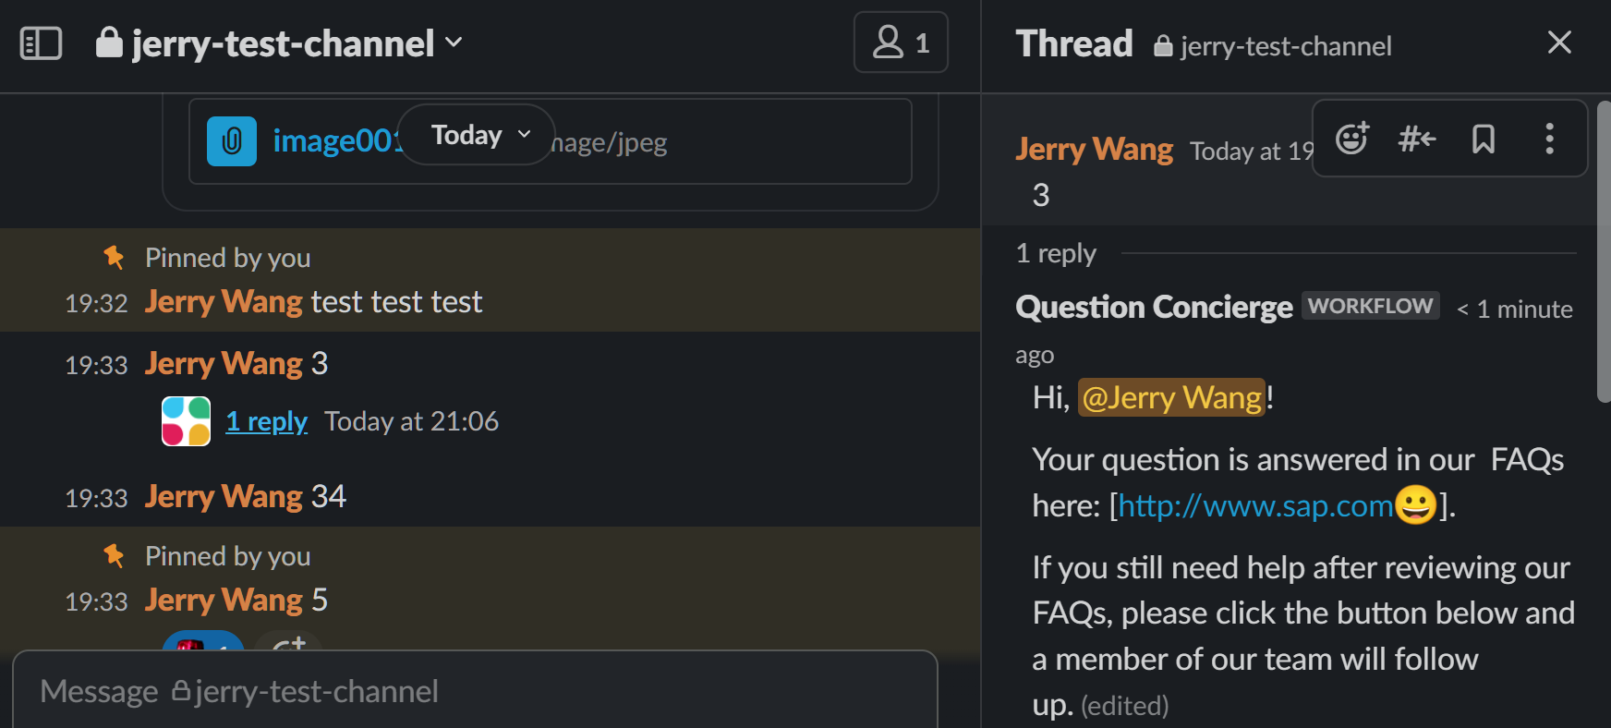The height and width of the screenshot is (728, 1611).
Task: Click the paperclip attachment icon
Action: (x=232, y=141)
